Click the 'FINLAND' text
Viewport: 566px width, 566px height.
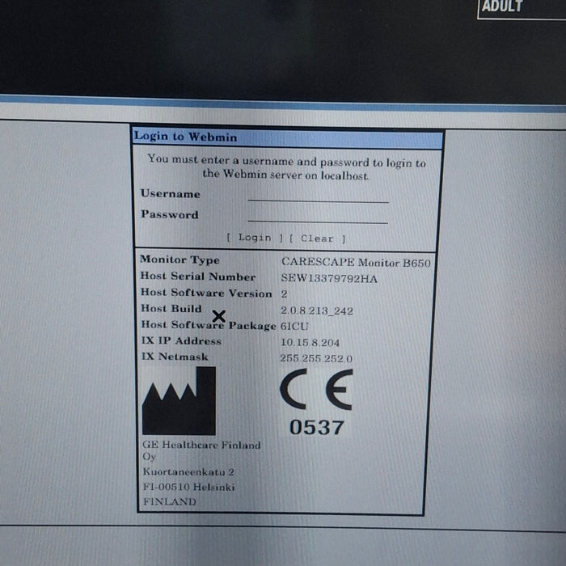[x=170, y=502]
